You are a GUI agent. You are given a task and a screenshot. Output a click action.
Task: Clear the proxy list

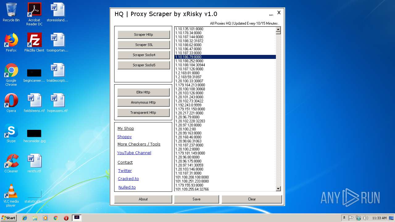coord(252,199)
